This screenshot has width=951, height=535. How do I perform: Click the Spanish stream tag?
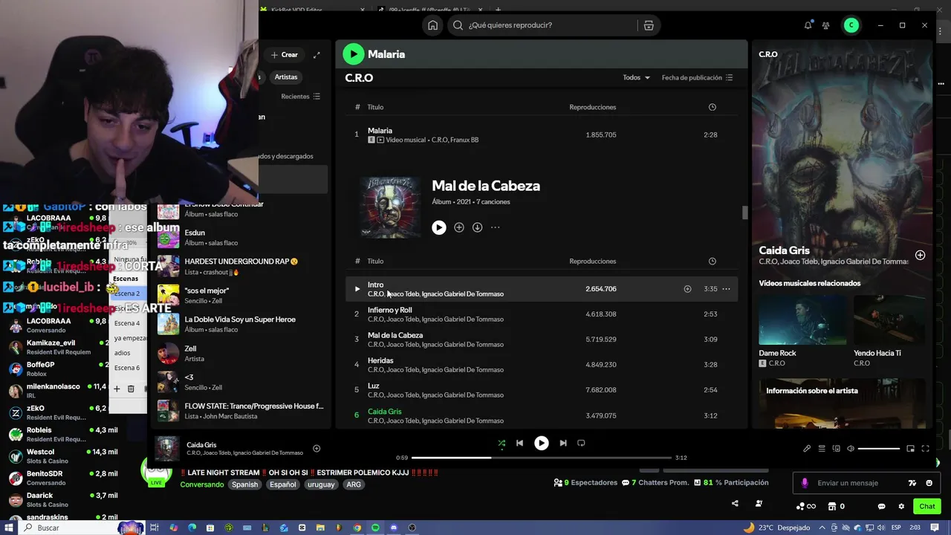point(244,484)
